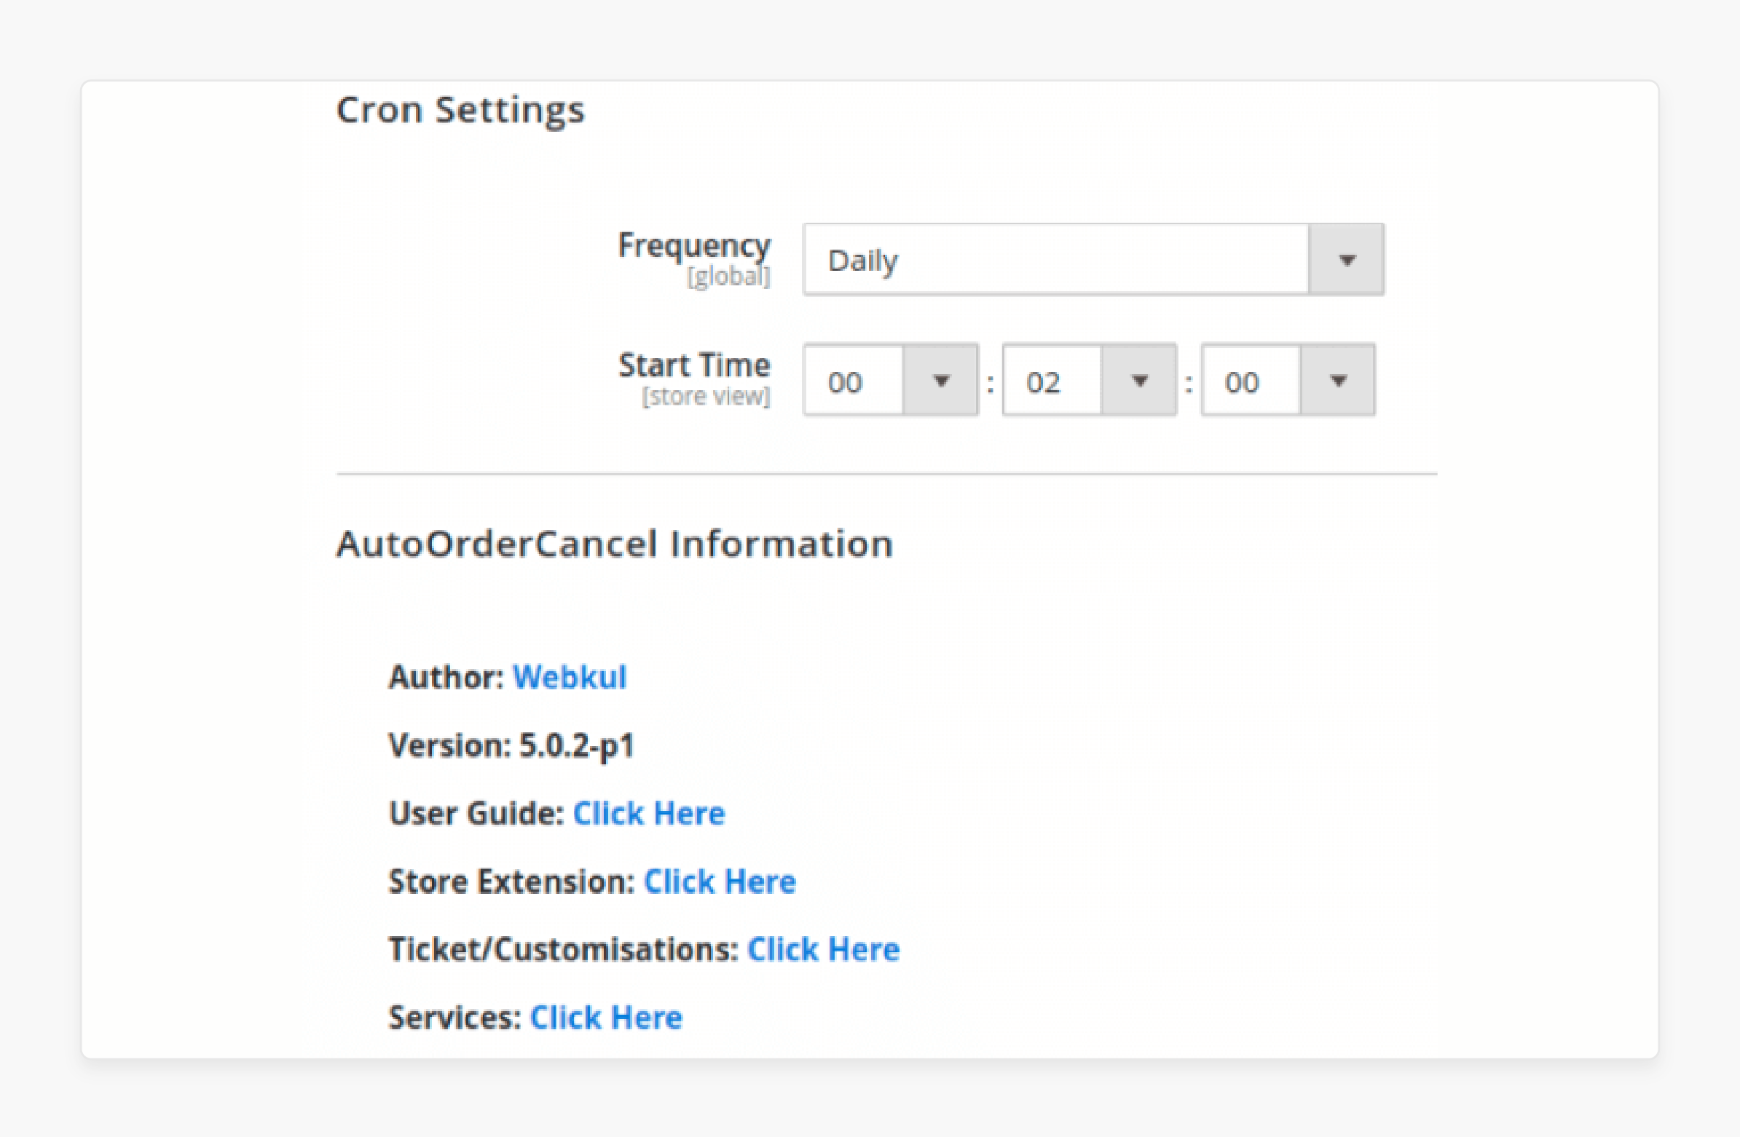Click the Version: 5.0.2-p1 text
1740x1137 pixels.
click(512, 745)
